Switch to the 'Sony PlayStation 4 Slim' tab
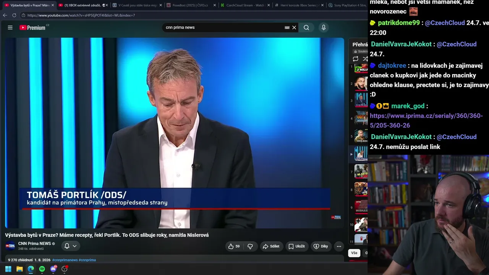The image size is (489, 275). pos(347,5)
